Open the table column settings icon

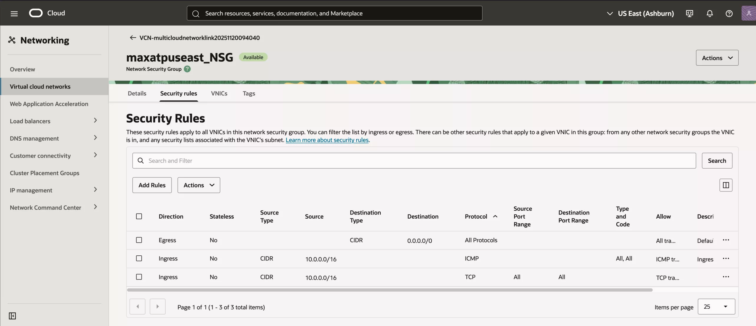726,185
